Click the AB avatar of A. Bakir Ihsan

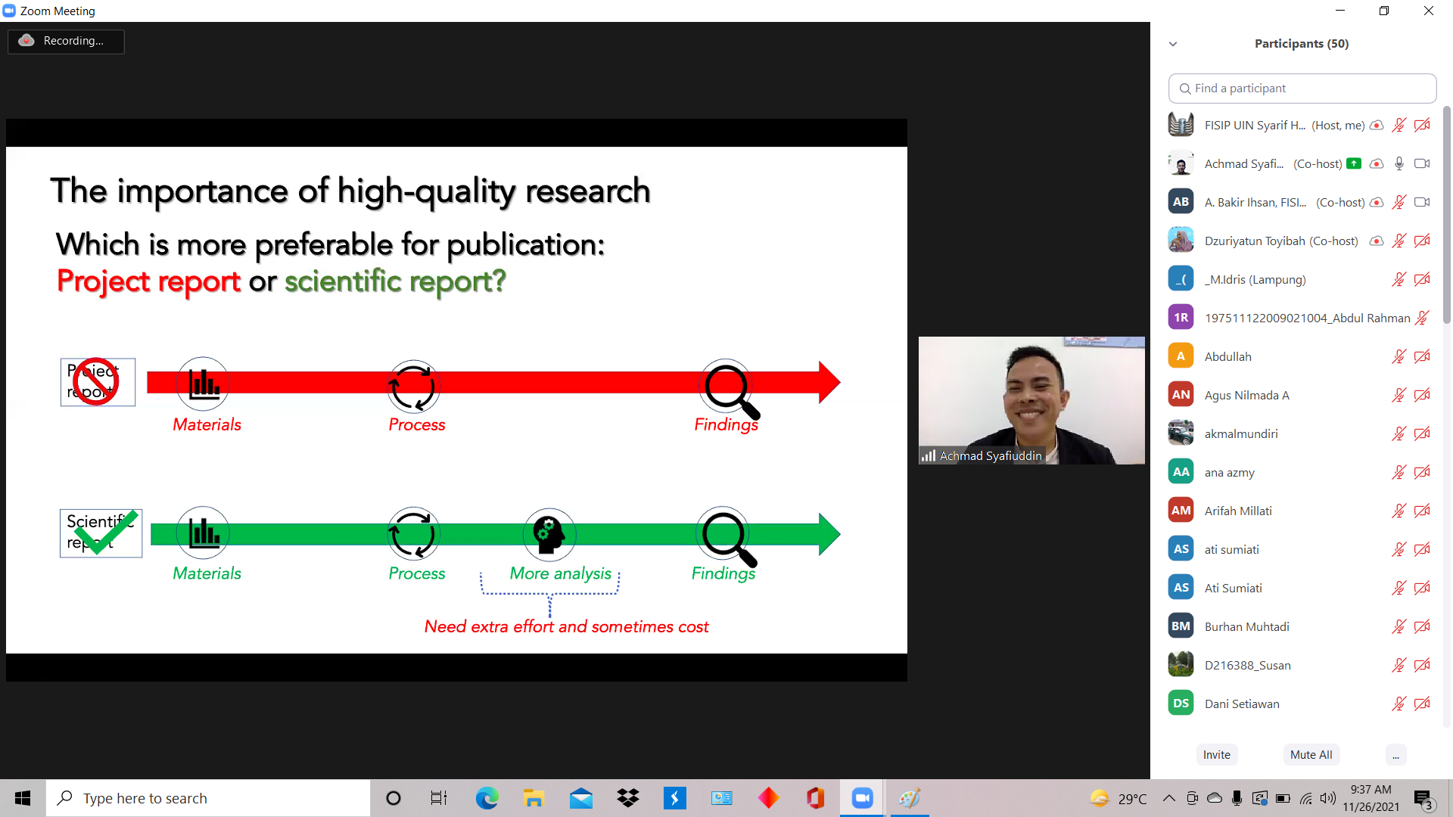(1181, 202)
